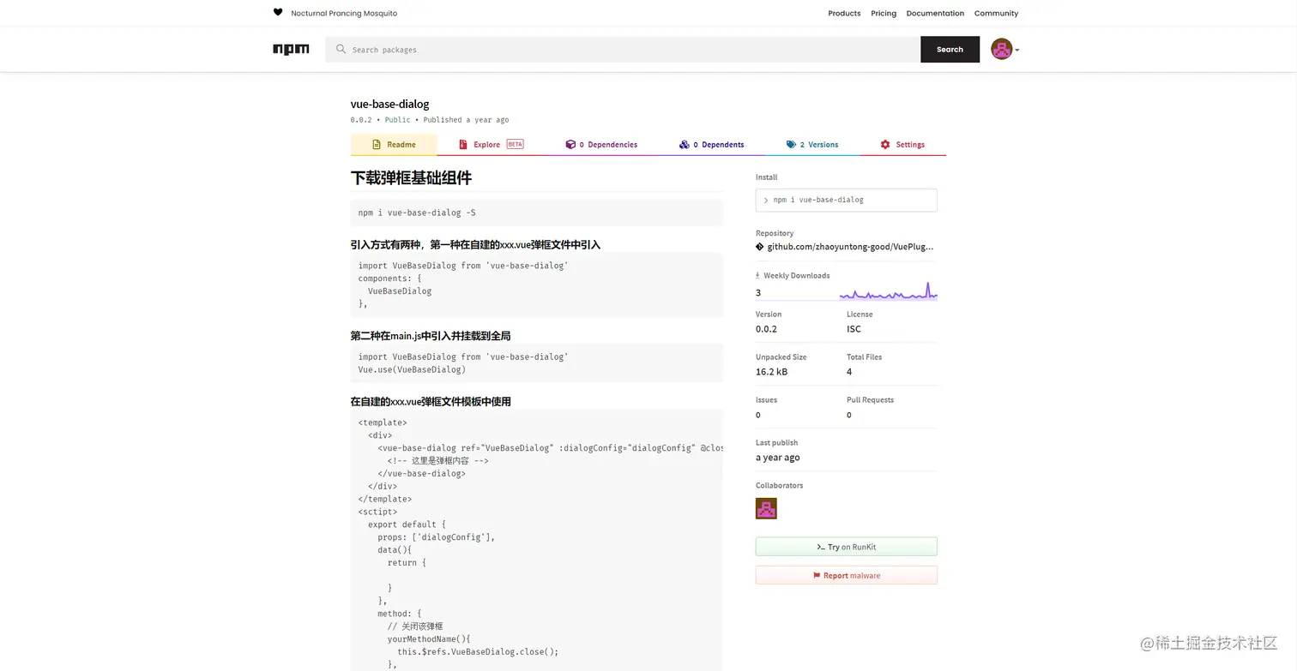Open the Products menu
Viewport: 1297px width, 671px height.
(x=844, y=13)
